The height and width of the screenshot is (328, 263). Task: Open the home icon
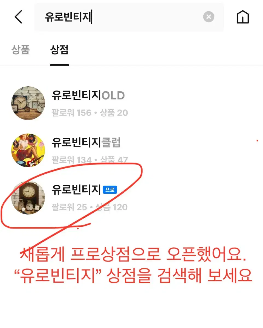pos(242,17)
